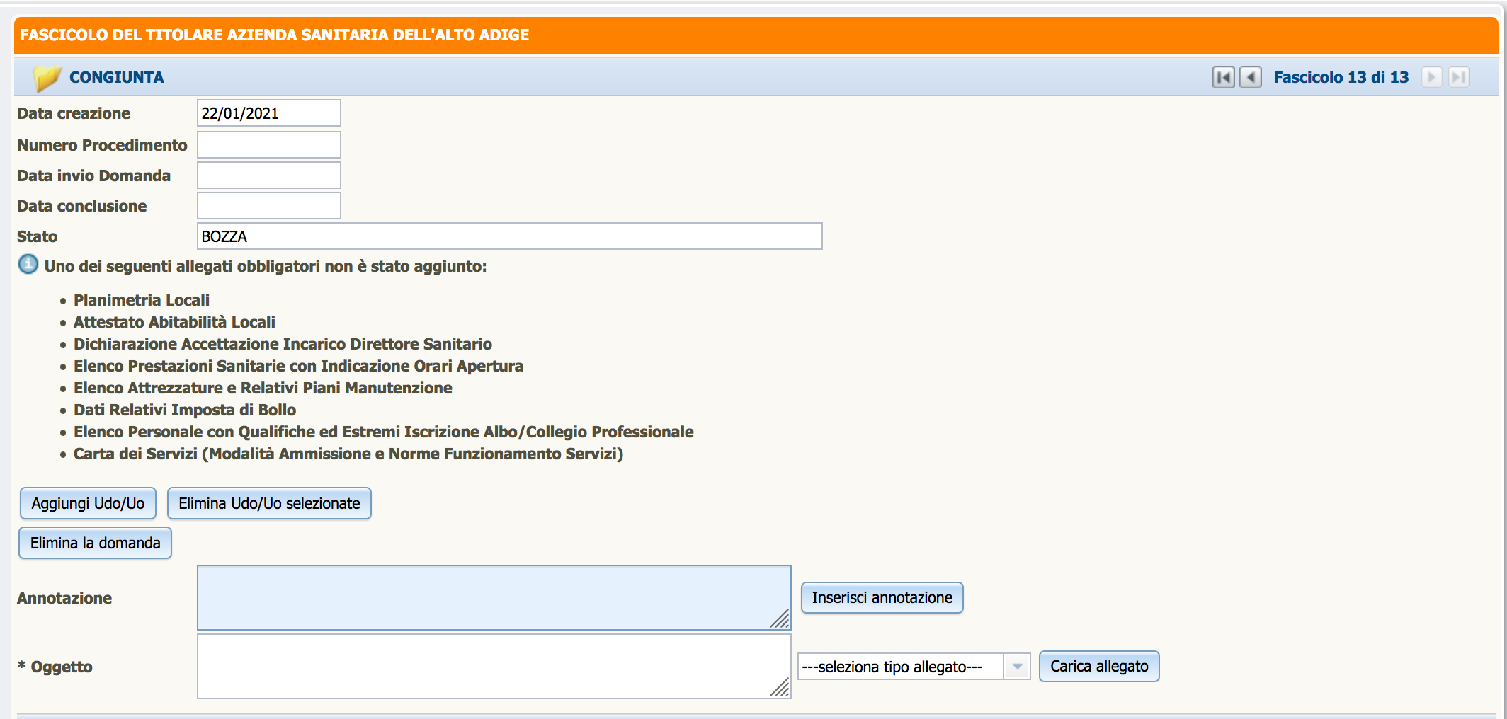Open the seleziona tipo allegato dropdown

pyautogui.click(x=914, y=667)
